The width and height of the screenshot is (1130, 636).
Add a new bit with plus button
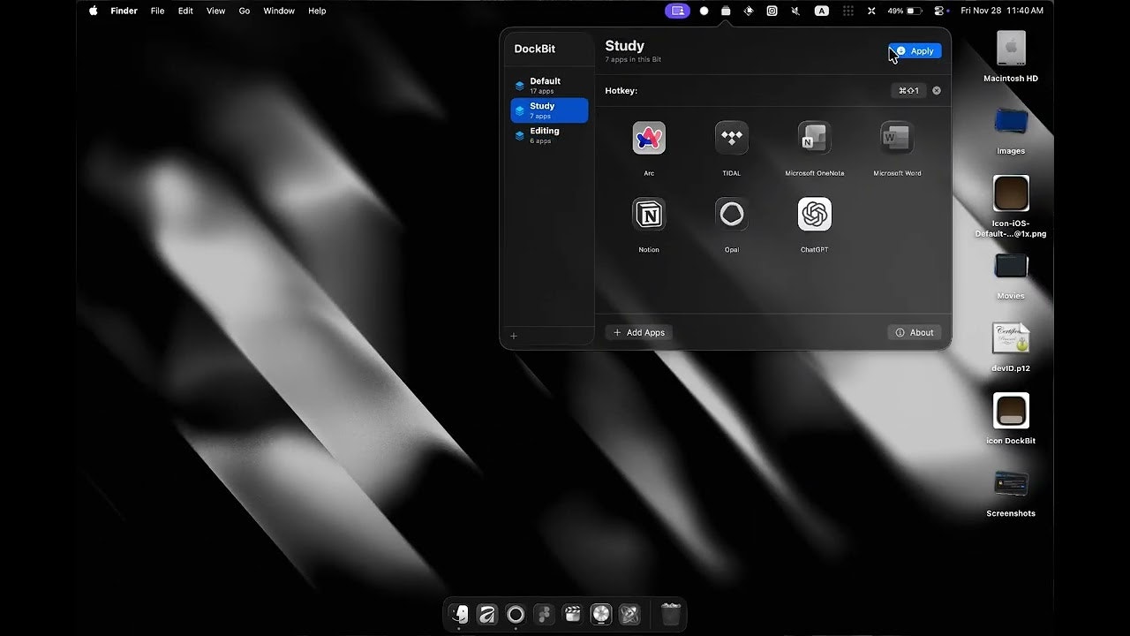[514, 336]
